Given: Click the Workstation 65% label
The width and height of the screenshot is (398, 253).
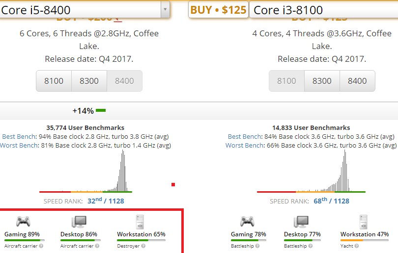Looking at the screenshot, I should (141, 234).
